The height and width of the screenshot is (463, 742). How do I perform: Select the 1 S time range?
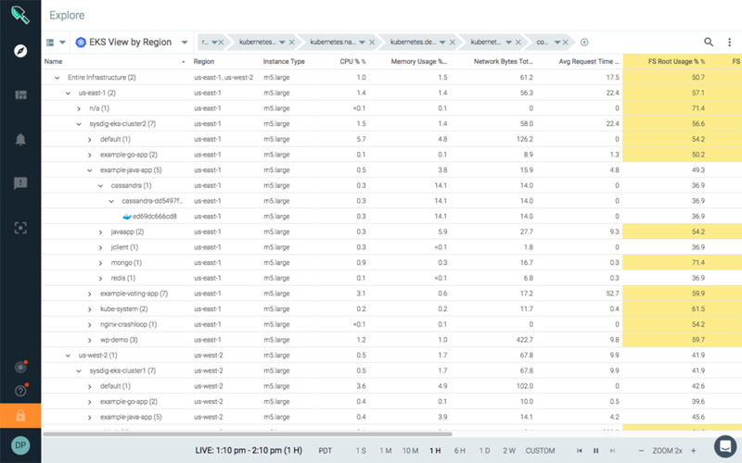361,451
